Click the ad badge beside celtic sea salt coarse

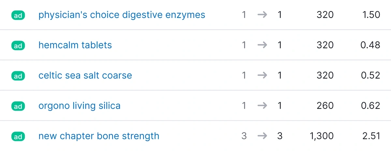[x=18, y=76]
